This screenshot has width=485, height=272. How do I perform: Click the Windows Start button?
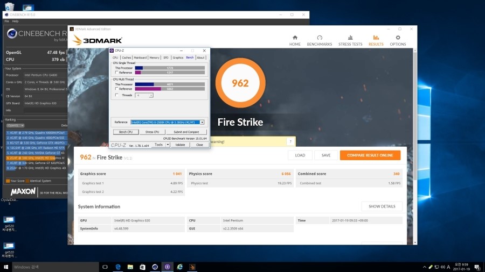tap(6, 267)
